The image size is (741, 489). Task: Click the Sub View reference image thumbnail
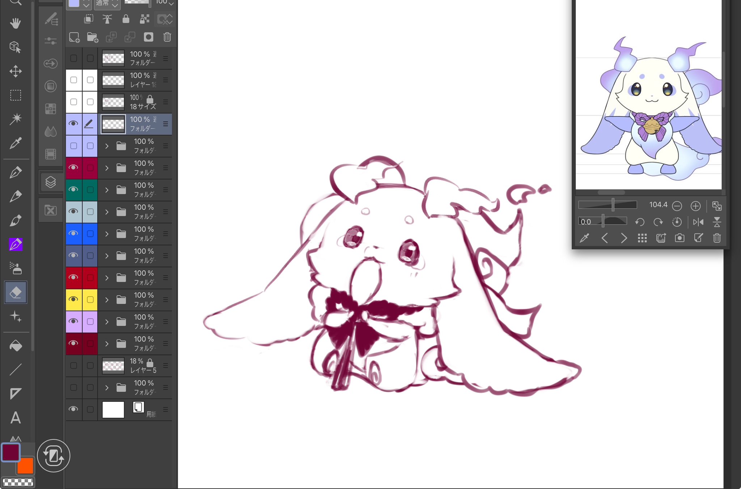[x=648, y=95]
